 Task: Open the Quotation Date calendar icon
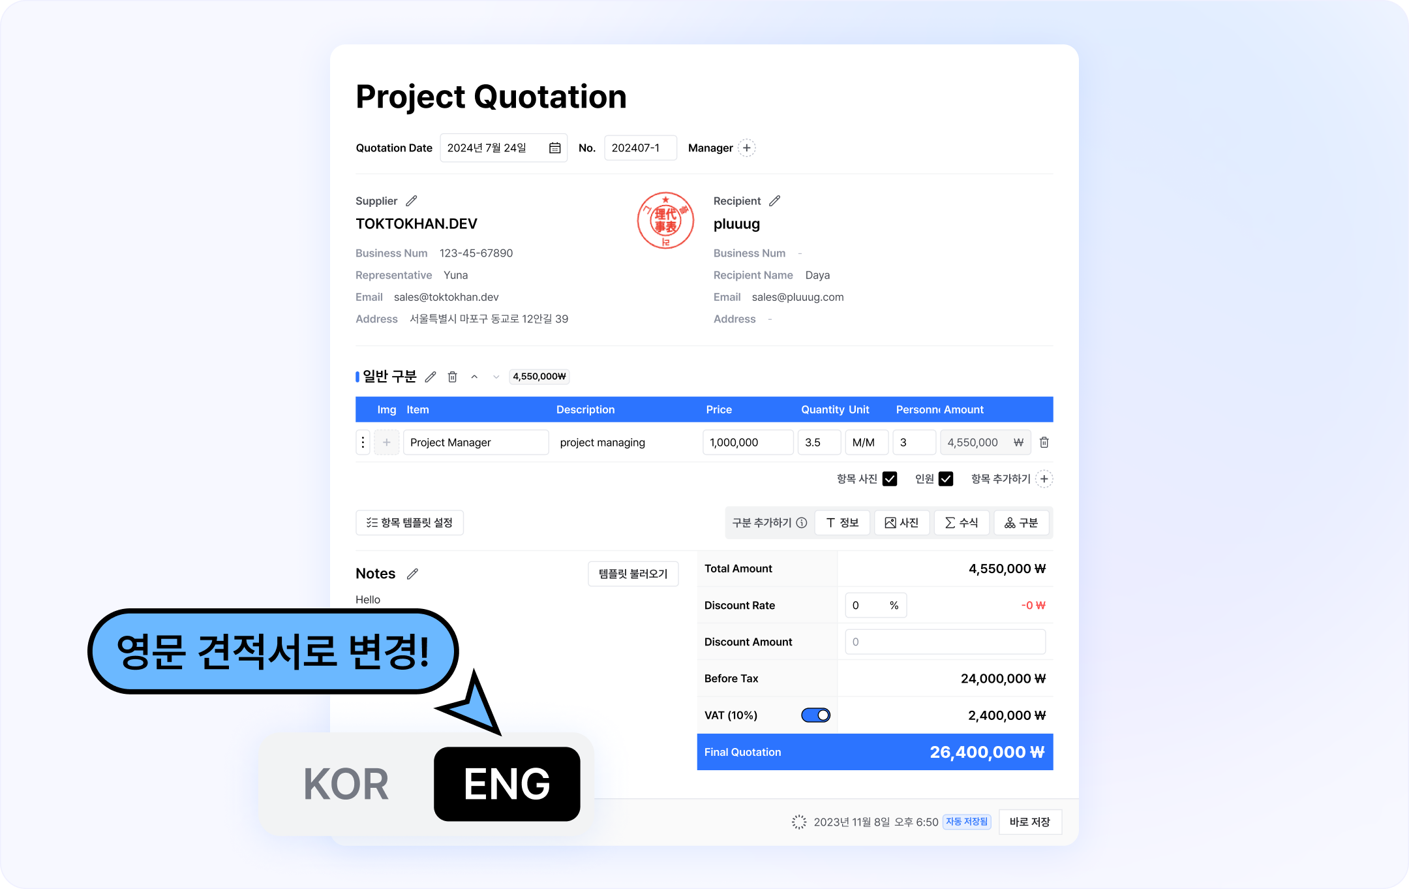coord(554,148)
